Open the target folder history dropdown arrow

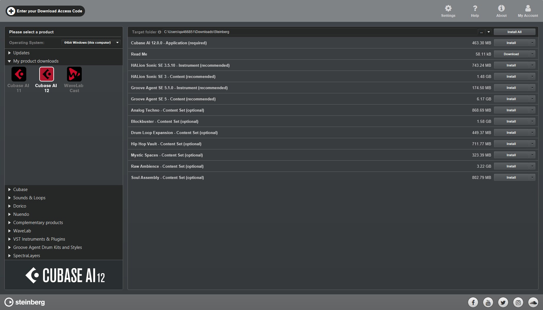(x=489, y=32)
